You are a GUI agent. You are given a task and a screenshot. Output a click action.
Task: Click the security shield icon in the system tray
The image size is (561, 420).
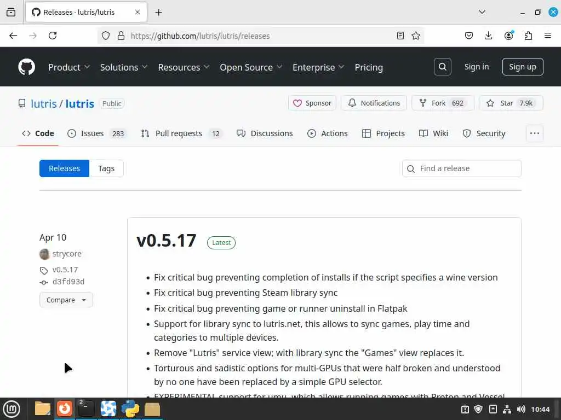pyautogui.click(x=478, y=409)
